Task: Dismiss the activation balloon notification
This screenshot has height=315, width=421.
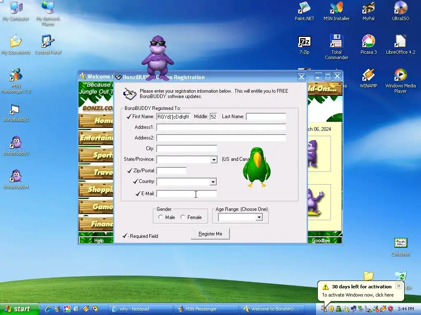Action: click(399, 286)
